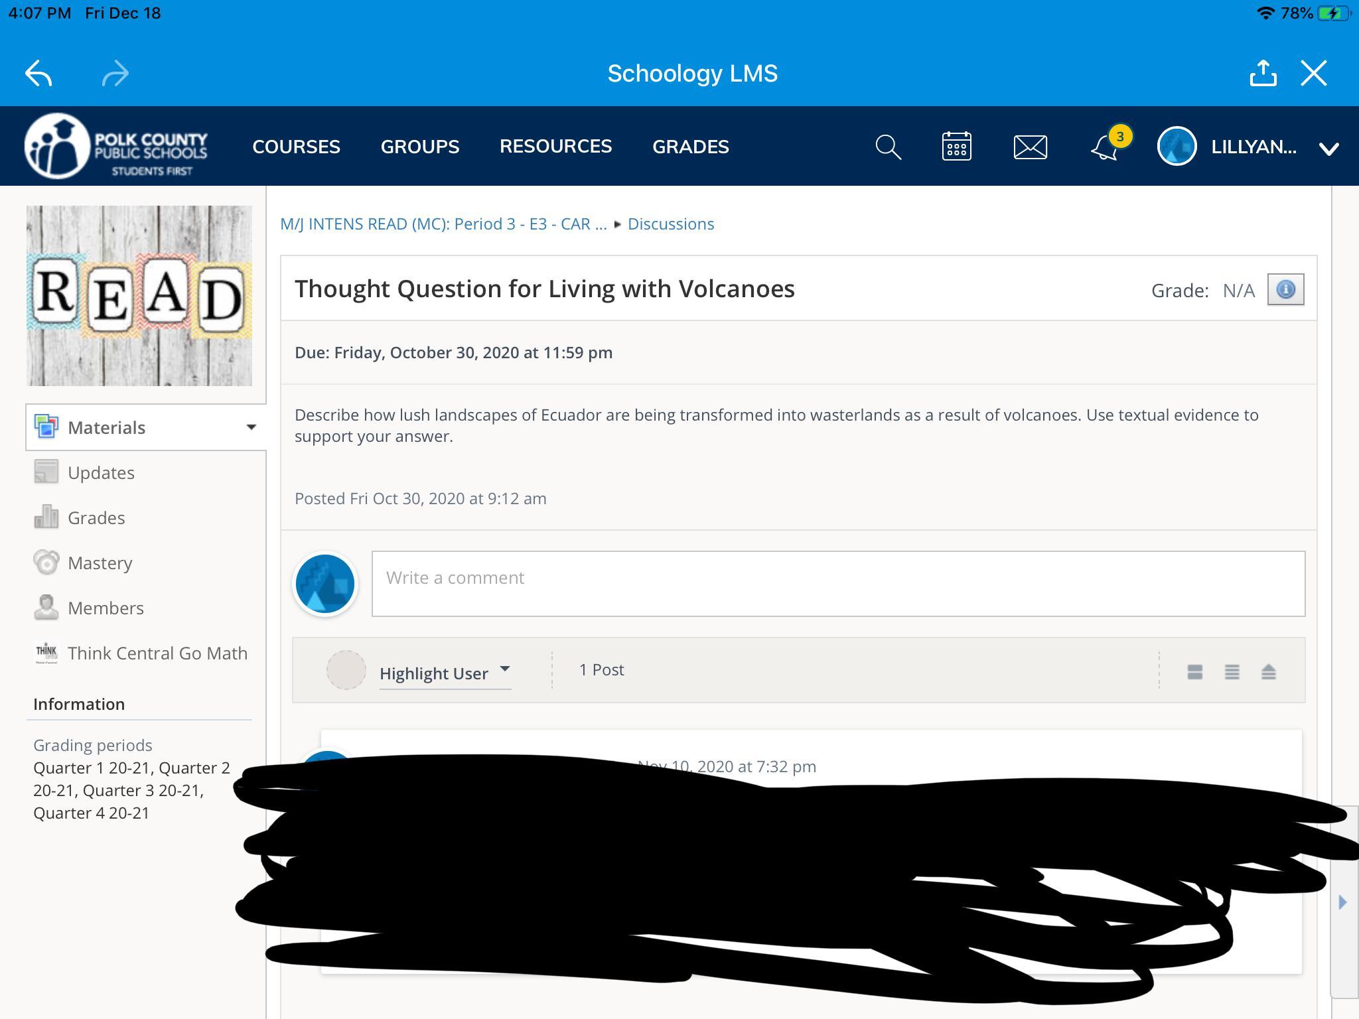Toggle the collapse-all posts icon
The image size is (1359, 1019).
click(1268, 672)
